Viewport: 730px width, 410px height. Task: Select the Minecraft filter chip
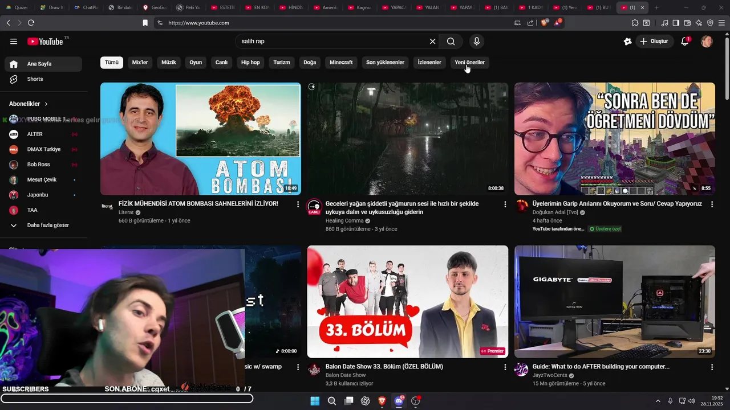[341, 63]
